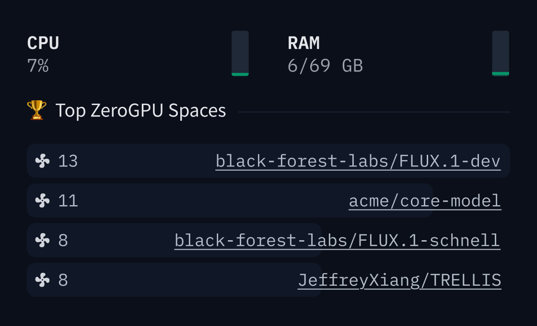Click the GPU count 13 for FLUX.1-dev

(69, 161)
